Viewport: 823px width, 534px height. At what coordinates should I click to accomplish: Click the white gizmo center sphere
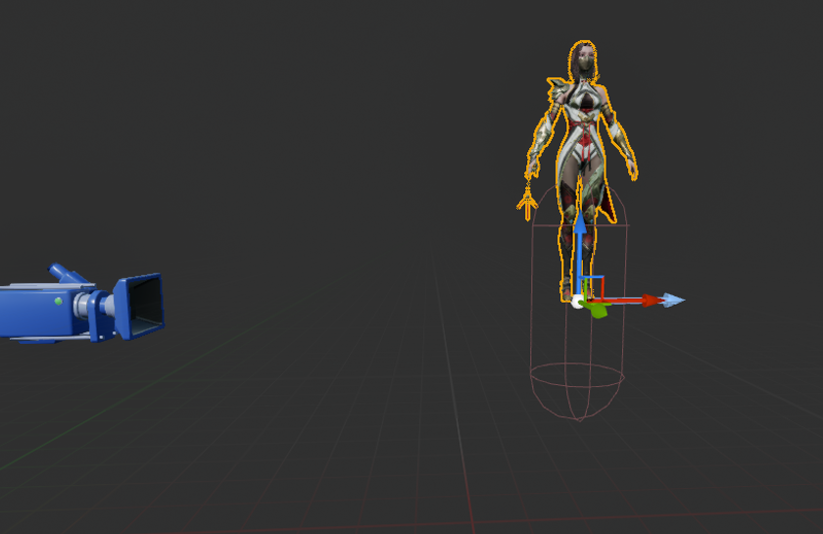click(577, 302)
